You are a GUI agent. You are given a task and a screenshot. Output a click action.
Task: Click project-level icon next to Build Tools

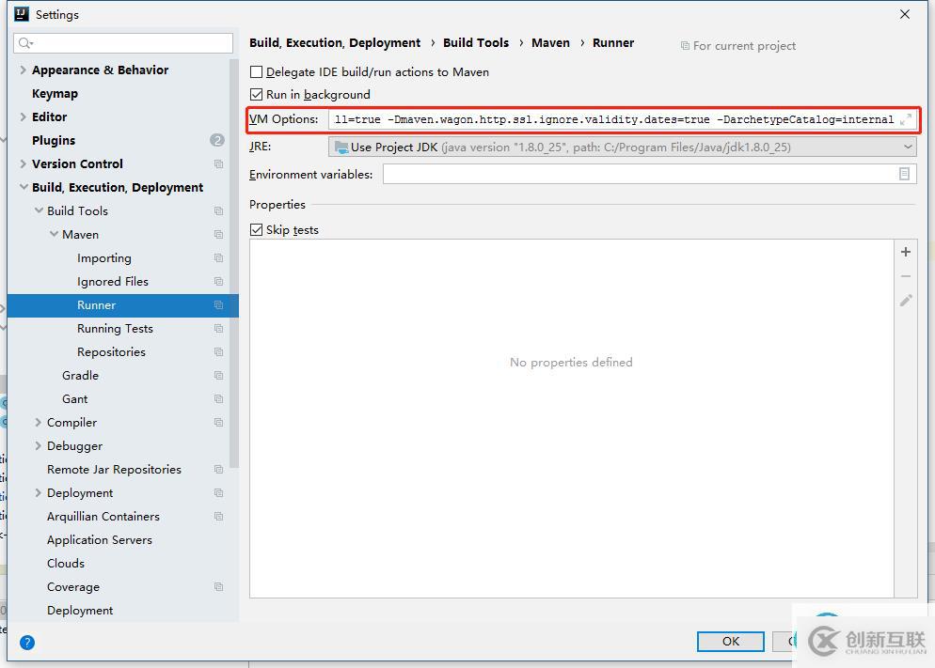pos(219,210)
